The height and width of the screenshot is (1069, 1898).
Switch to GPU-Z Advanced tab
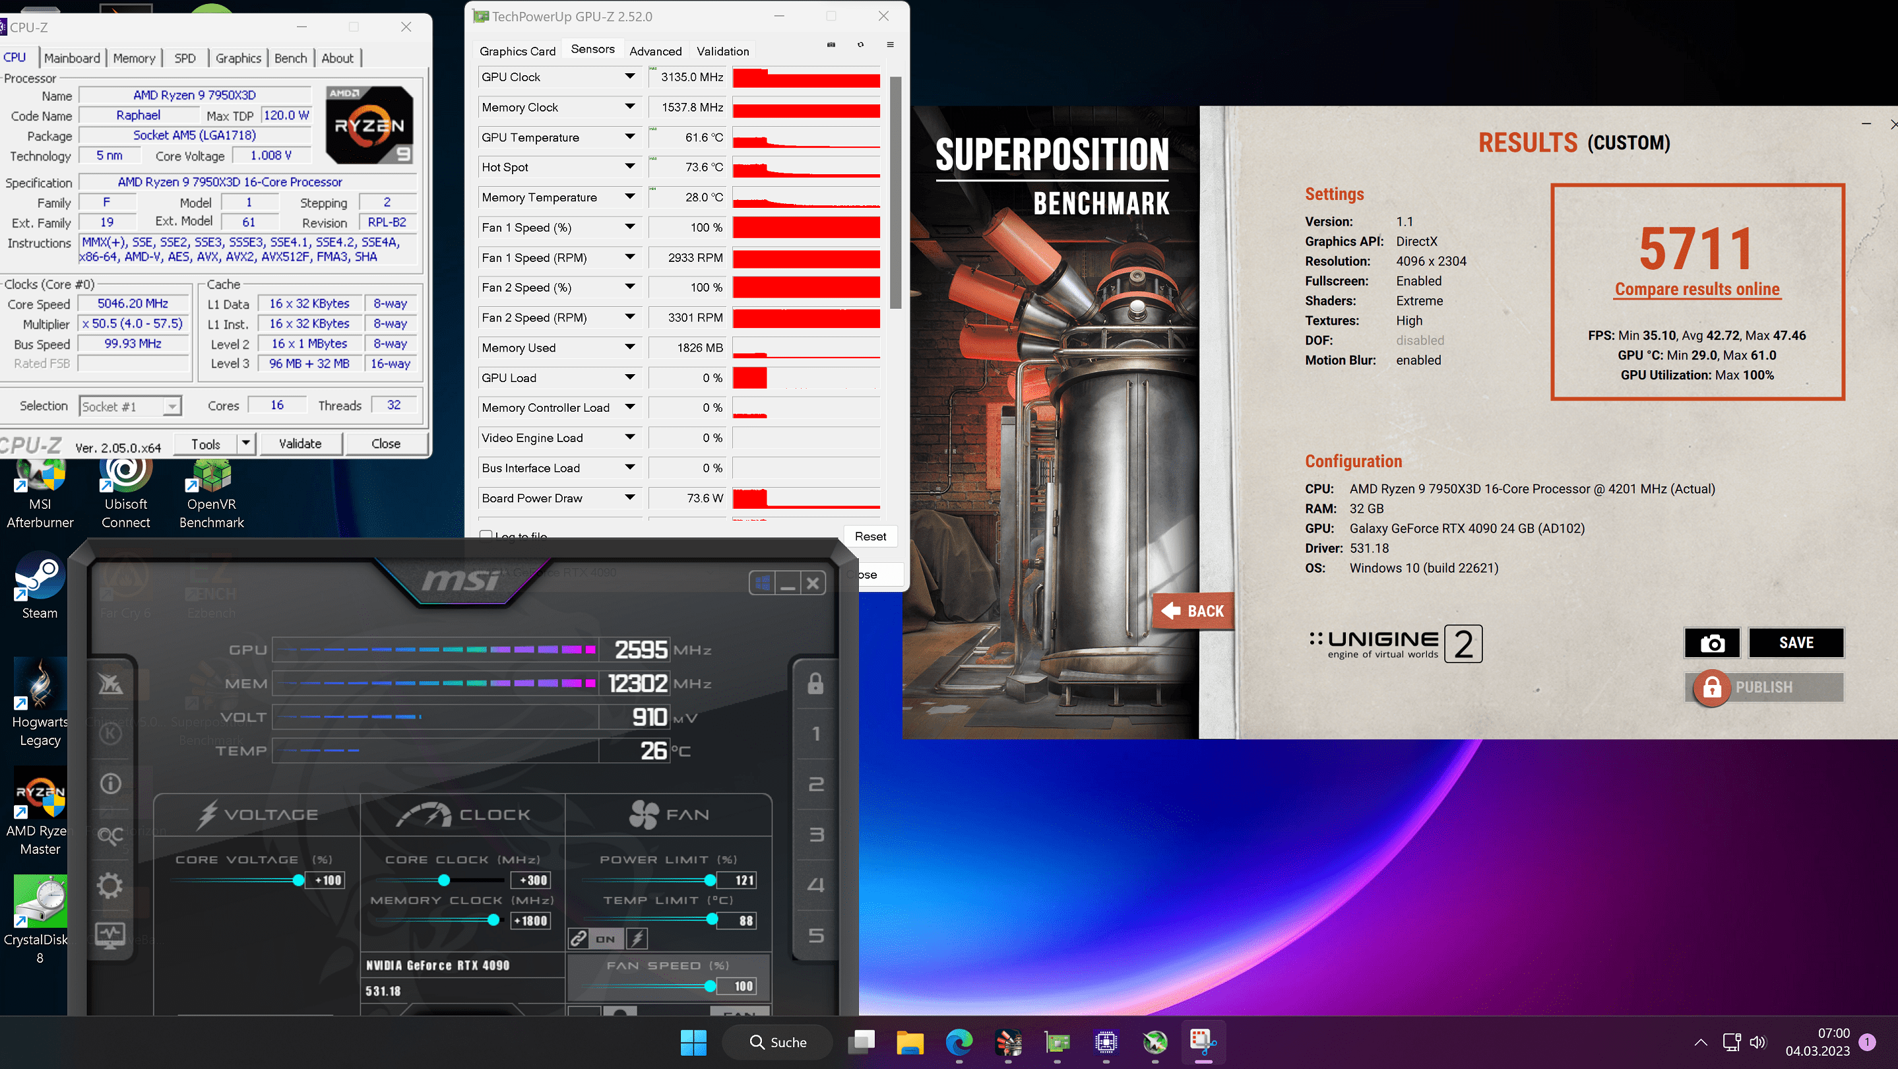[655, 51]
